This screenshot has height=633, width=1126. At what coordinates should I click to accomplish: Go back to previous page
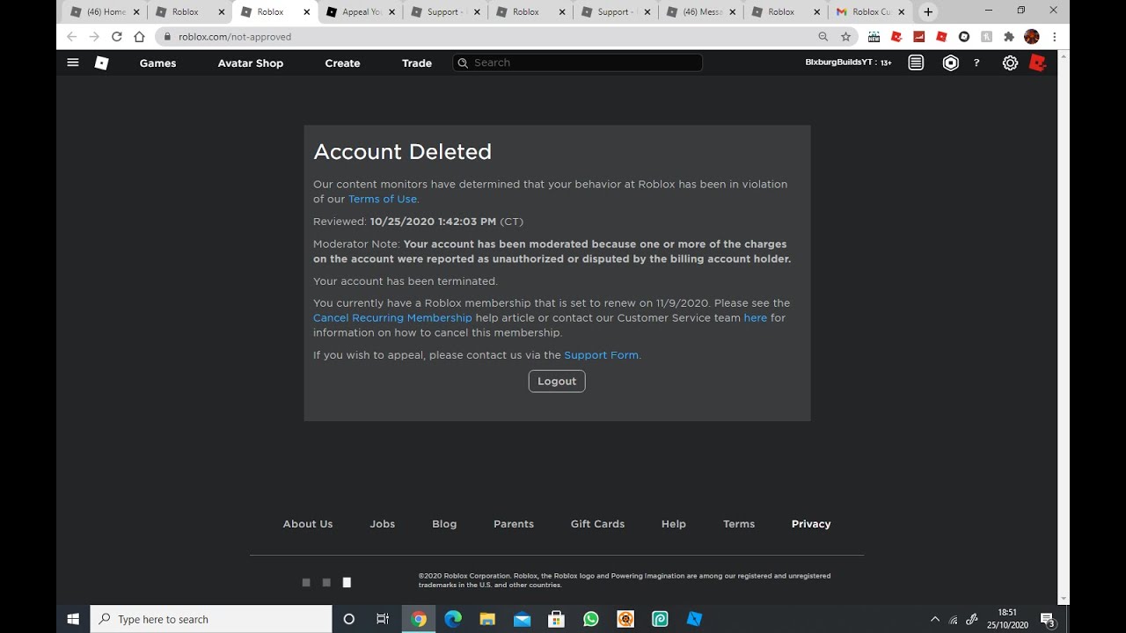(71, 37)
